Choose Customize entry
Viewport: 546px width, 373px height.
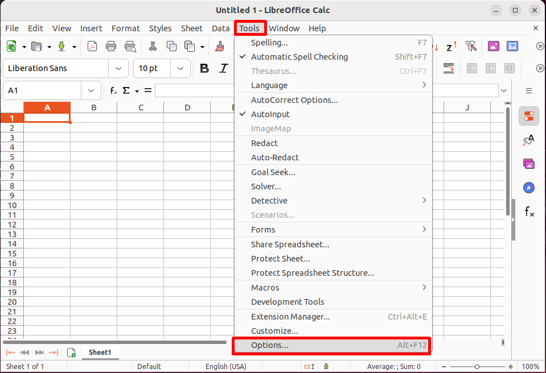[333, 331]
